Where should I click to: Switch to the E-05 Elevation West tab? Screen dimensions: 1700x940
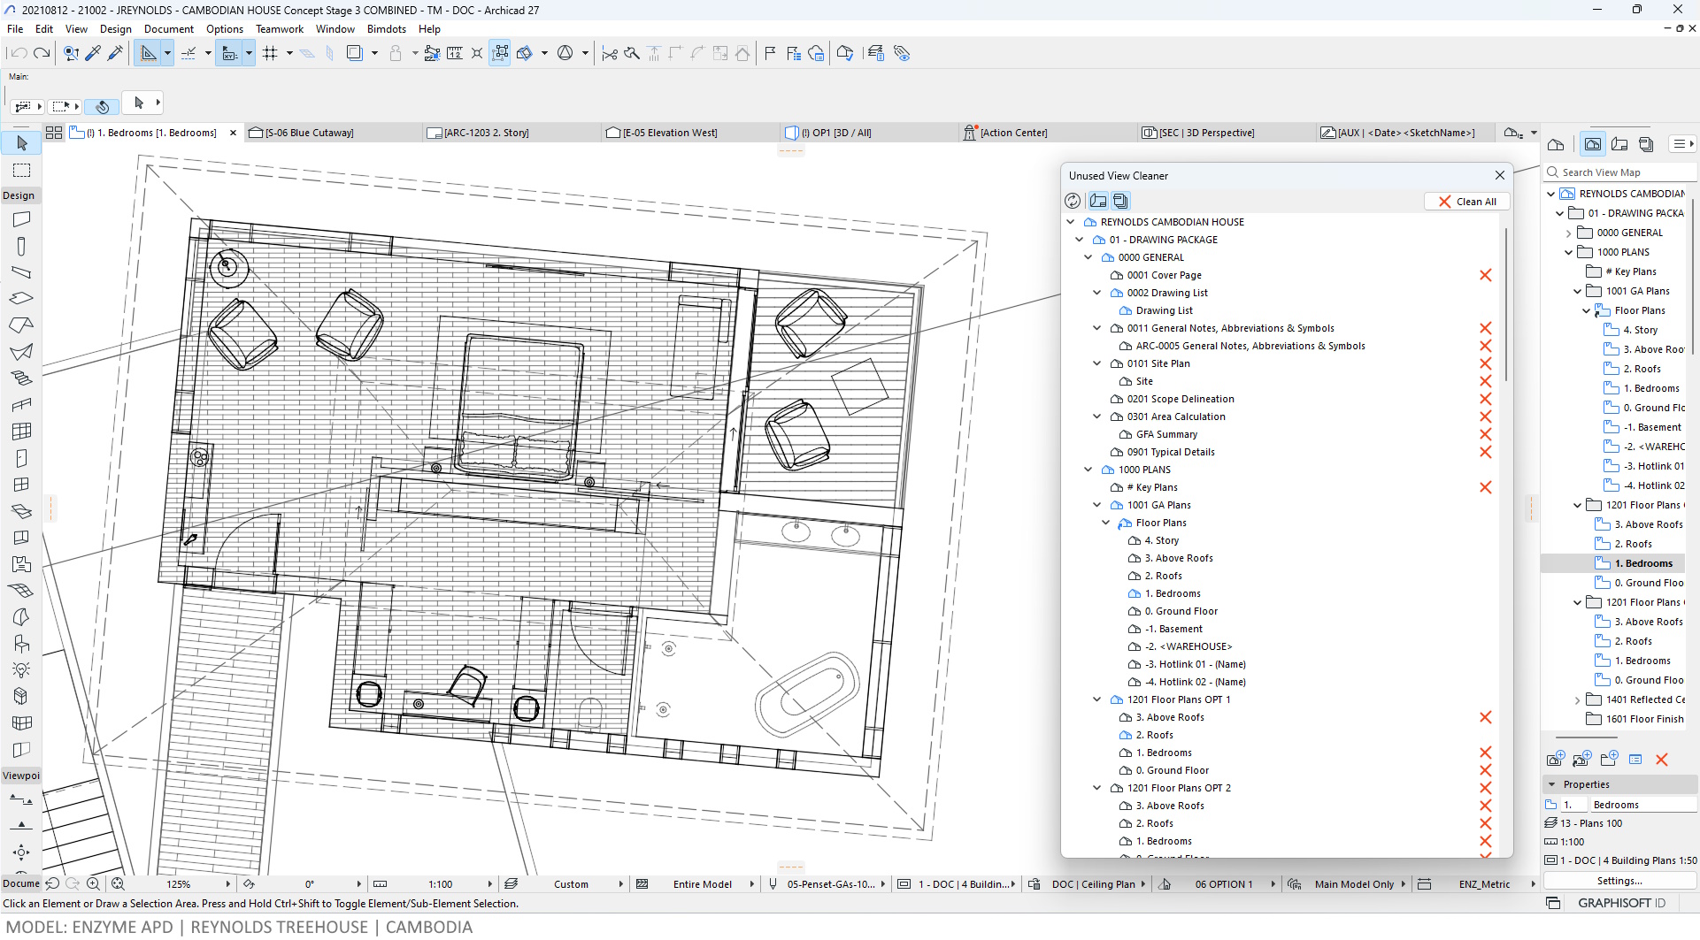click(669, 133)
